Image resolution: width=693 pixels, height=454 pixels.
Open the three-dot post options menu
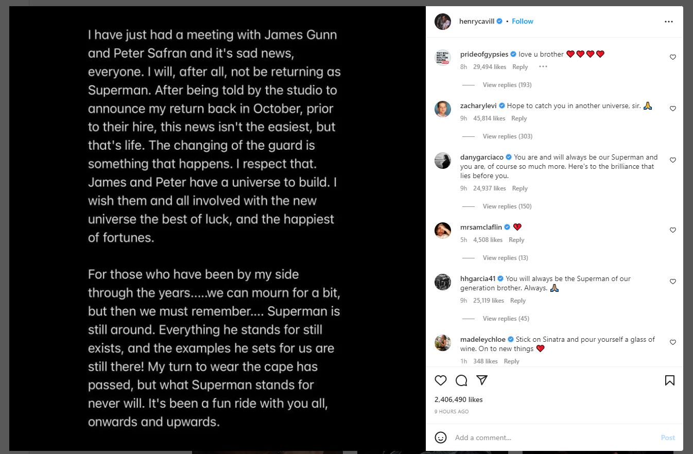pos(669,22)
